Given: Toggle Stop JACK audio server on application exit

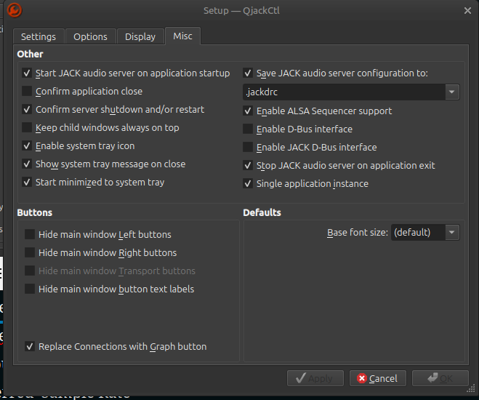Looking at the screenshot, I should tap(248, 165).
